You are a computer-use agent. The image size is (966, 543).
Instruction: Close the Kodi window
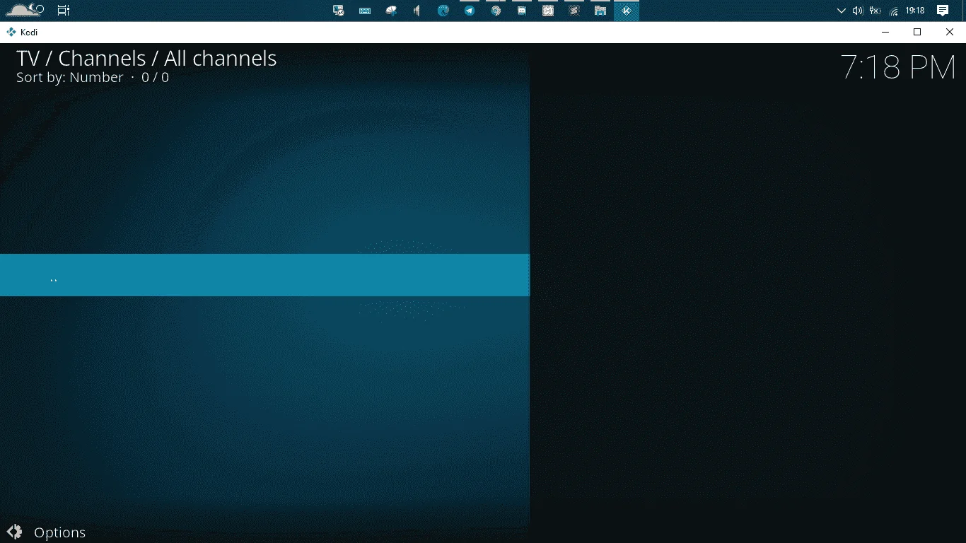[950, 32]
